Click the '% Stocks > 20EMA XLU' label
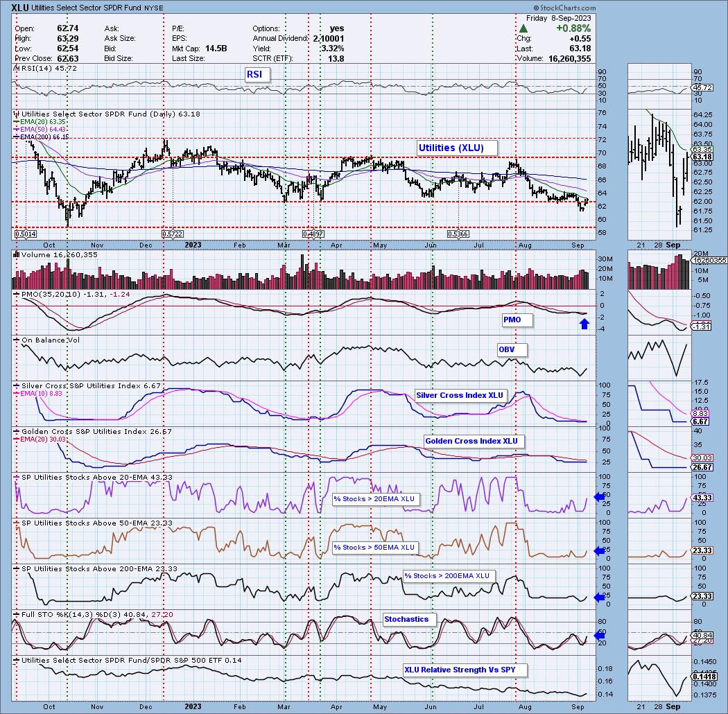Screen dimensions: 728x714 (x=374, y=499)
